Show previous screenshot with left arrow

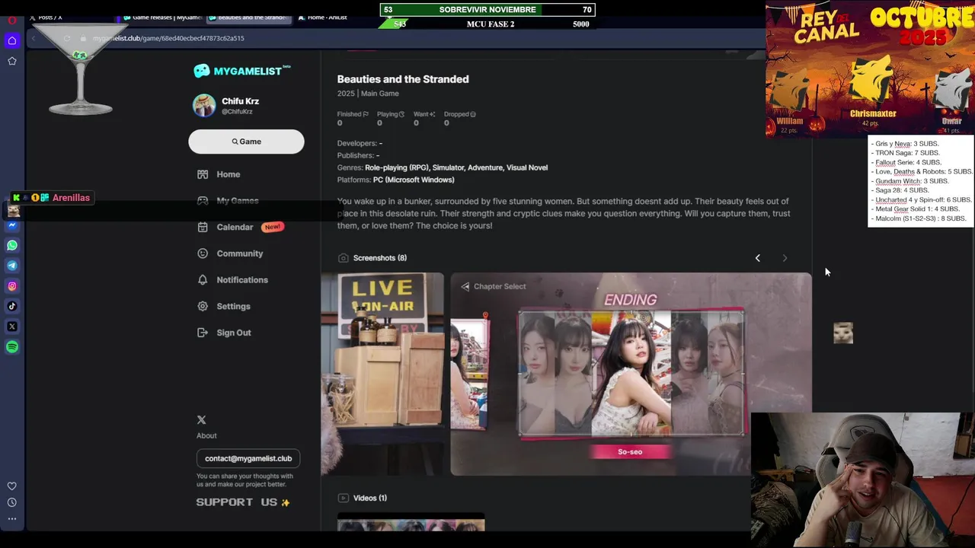pyautogui.click(x=757, y=258)
